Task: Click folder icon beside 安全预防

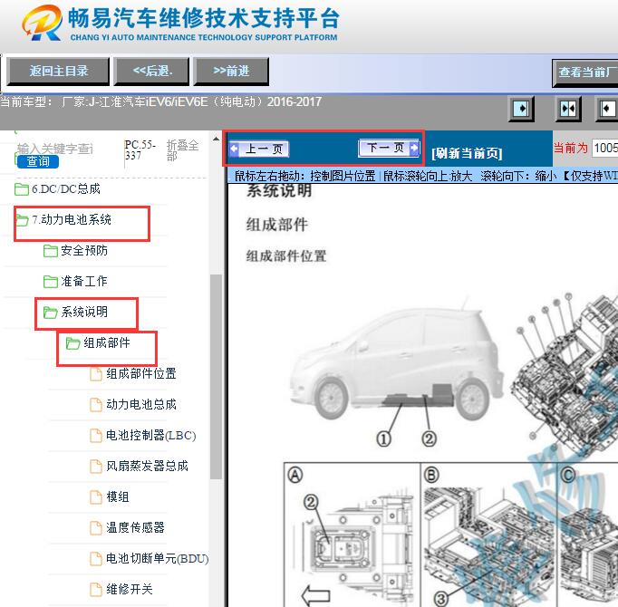Action: tap(51, 251)
